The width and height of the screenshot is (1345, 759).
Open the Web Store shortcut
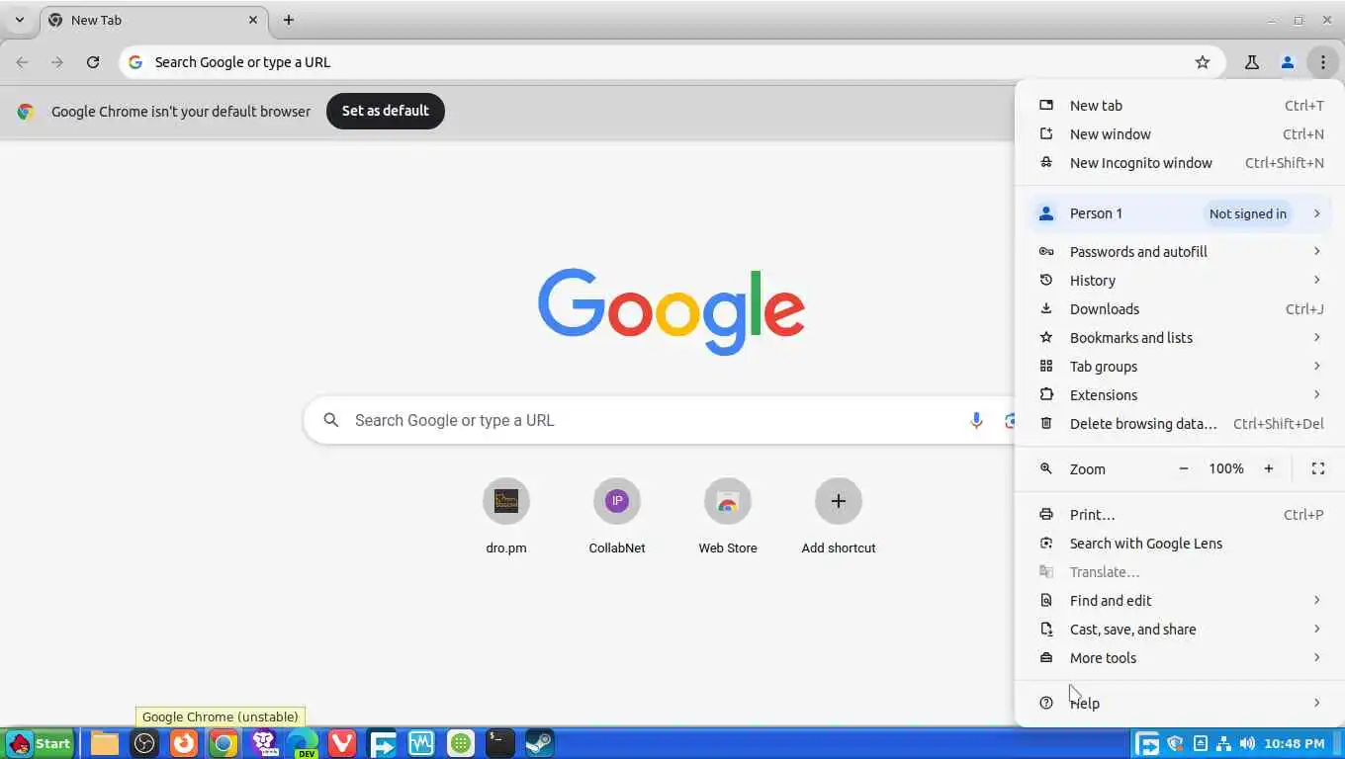tap(728, 516)
